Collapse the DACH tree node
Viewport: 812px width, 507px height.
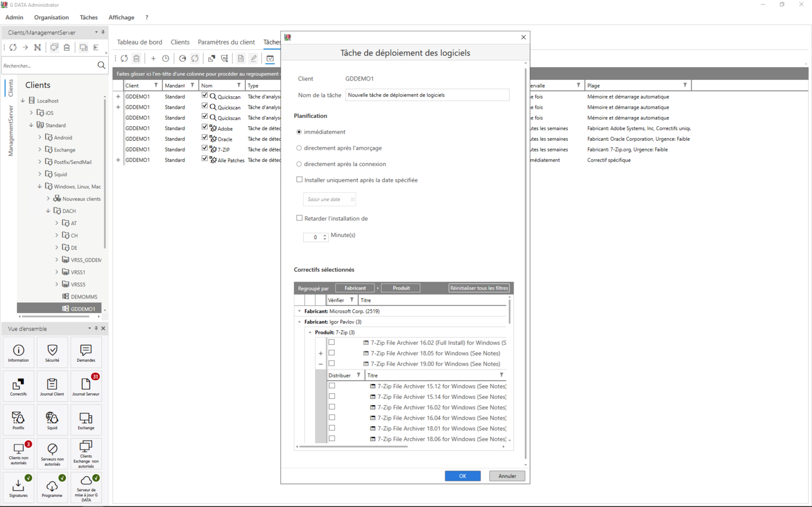(48, 211)
